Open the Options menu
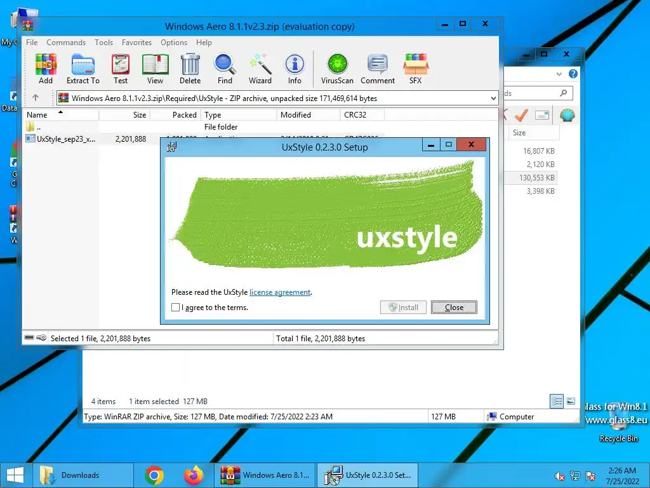 pyautogui.click(x=174, y=43)
